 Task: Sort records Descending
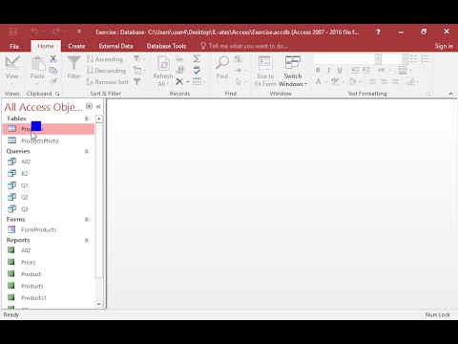tap(107, 71)
